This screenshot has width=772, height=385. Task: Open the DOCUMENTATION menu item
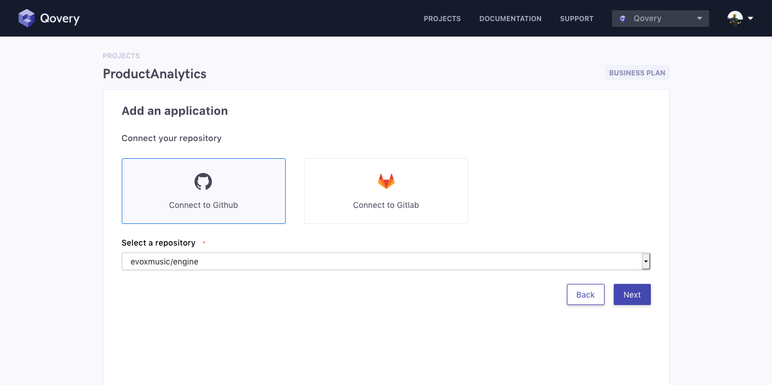(x=510, y=19)
